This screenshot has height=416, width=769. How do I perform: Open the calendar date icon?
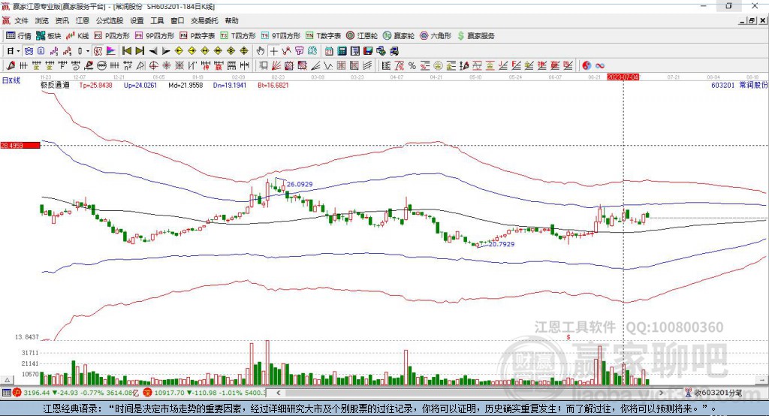pyautogui.click(x=329, y=51)
